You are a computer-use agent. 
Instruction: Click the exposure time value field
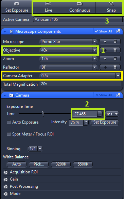pyautogui.click(x=85, y=114)
